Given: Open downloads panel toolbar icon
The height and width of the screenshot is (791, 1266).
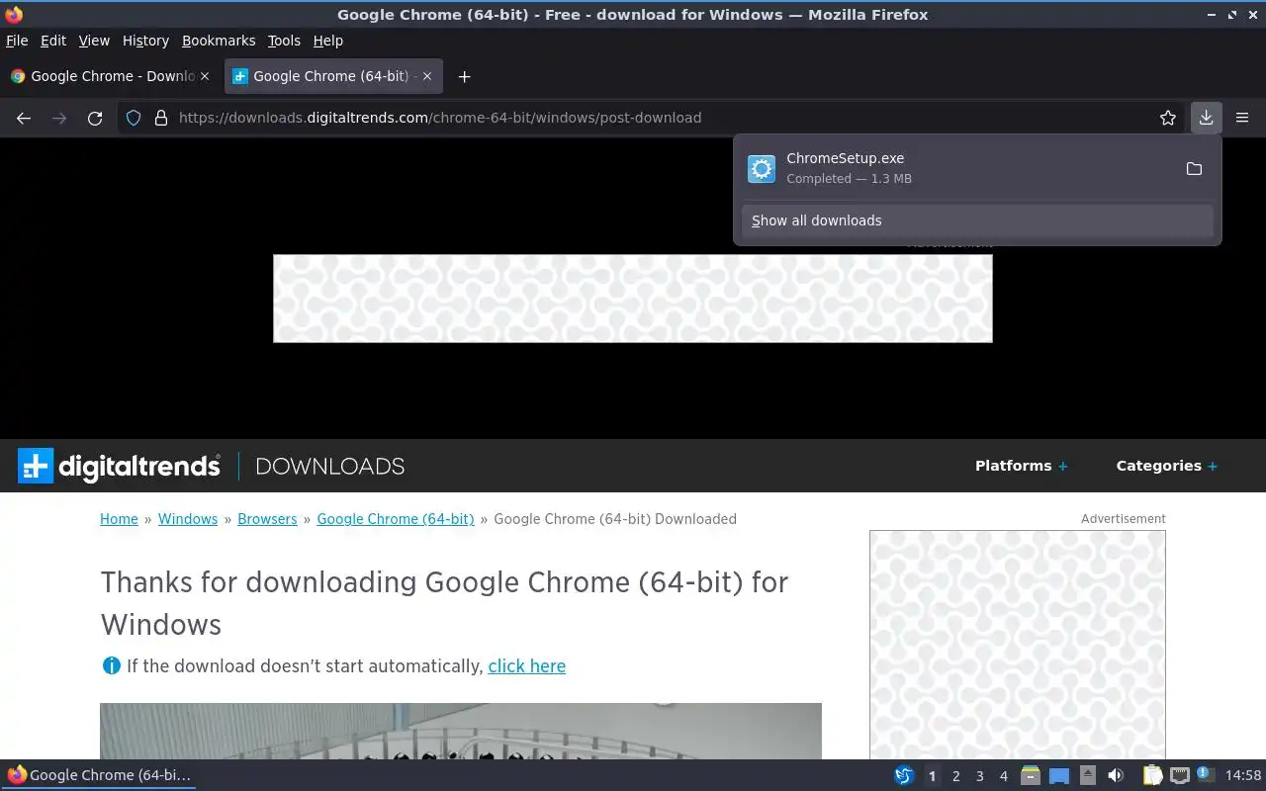Looking at the screenshot, I should point(1206,118).
